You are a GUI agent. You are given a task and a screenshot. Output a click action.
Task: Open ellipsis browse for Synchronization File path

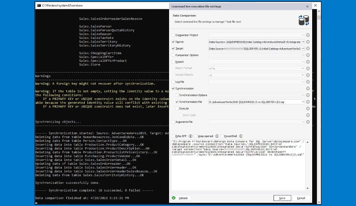(x=303, y=102)
